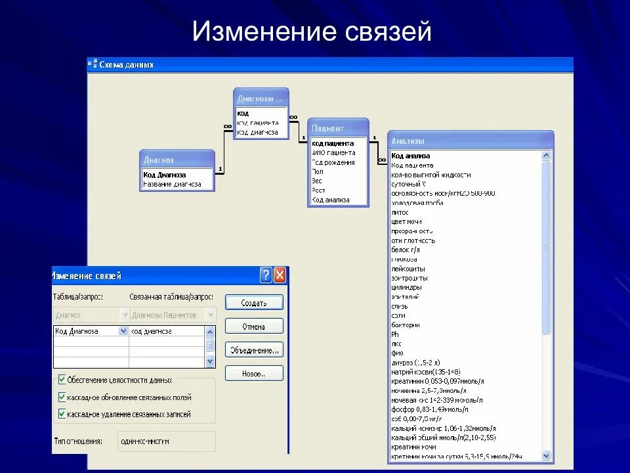
Task: Click the Тип отношения один-ко-многим field
Action: pos(166,441)
